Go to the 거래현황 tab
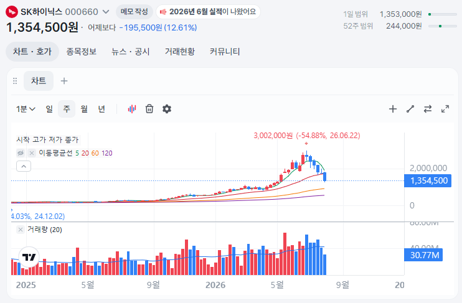Image resolution: width=462 pixels, height=303 pixels. [x=180, y=52]
